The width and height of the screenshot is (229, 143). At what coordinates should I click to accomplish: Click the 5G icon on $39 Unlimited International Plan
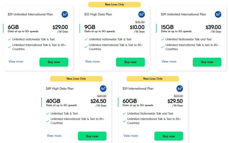click(x=218, y=14)
